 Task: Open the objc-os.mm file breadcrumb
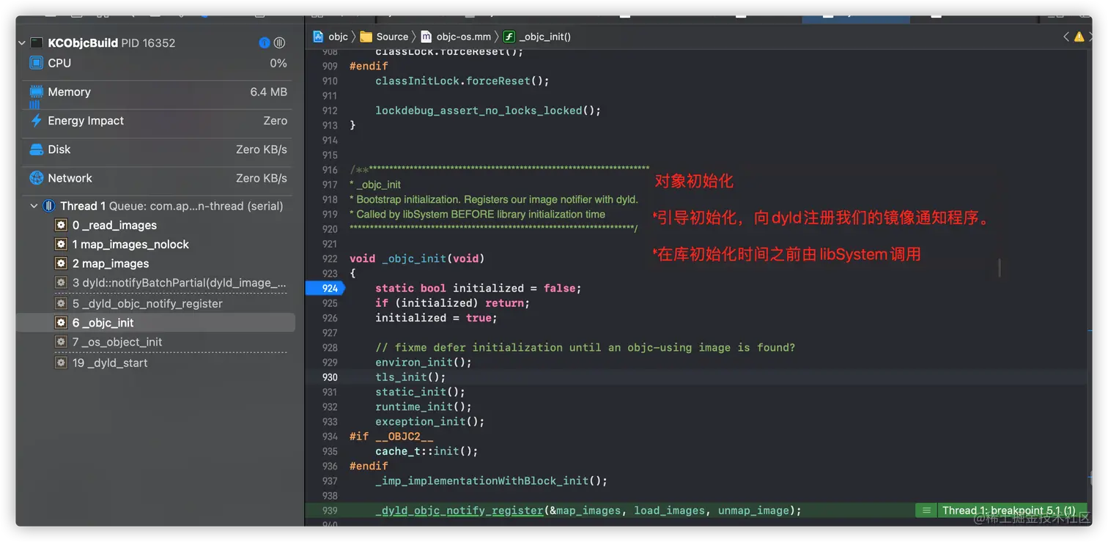click(x=455, y=37)
